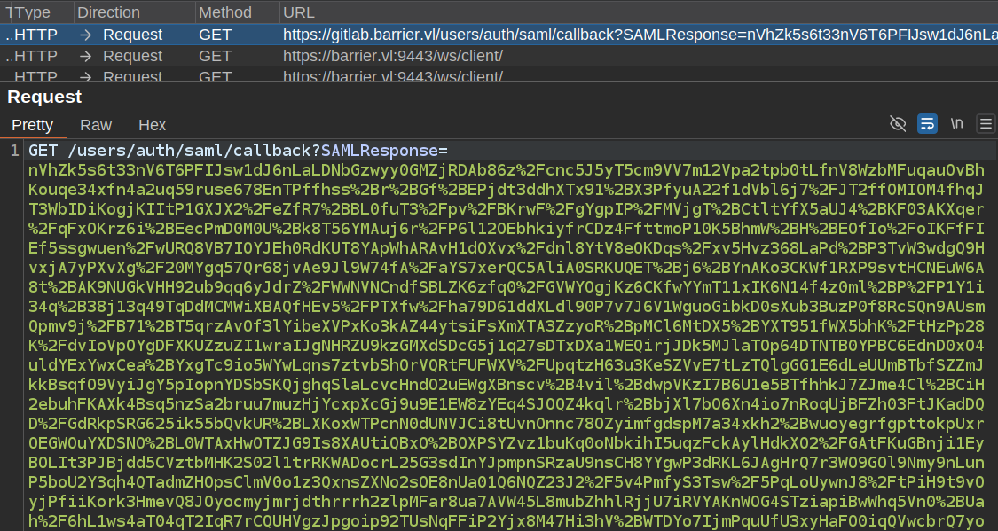
Task: Click the direction arrow icon in second row
Action: click(86, 56)
